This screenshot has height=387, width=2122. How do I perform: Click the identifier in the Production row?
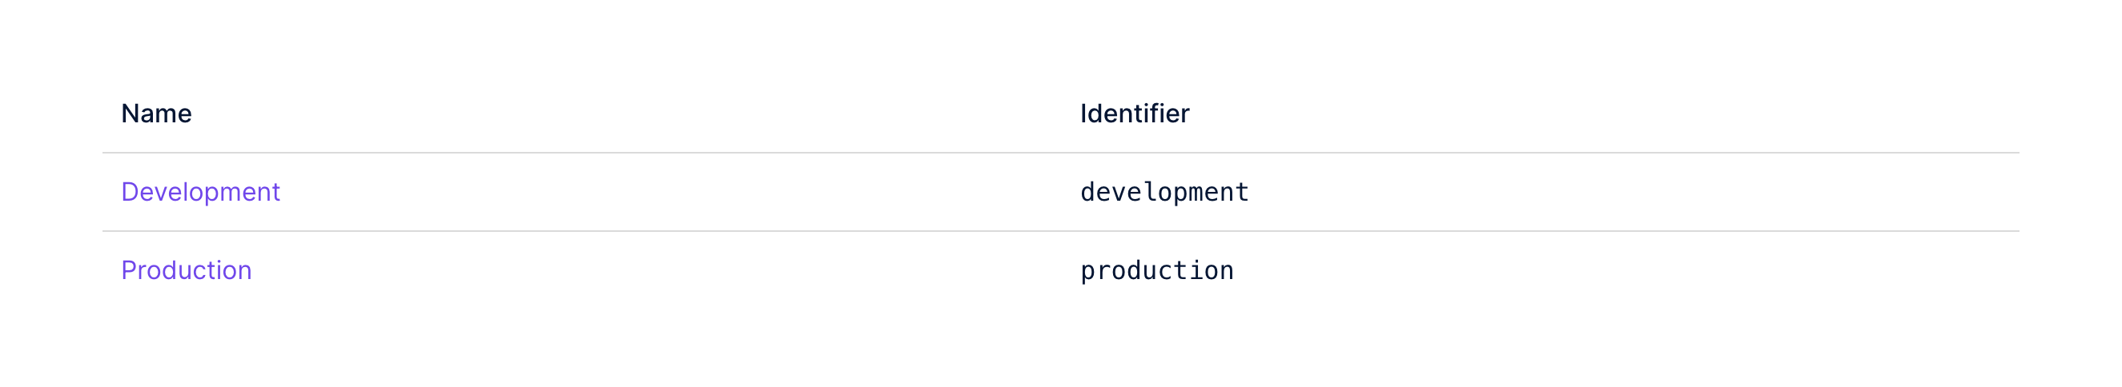point(1156,270)
